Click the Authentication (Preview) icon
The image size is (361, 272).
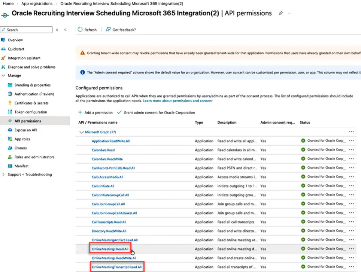(x=10, y=94)
